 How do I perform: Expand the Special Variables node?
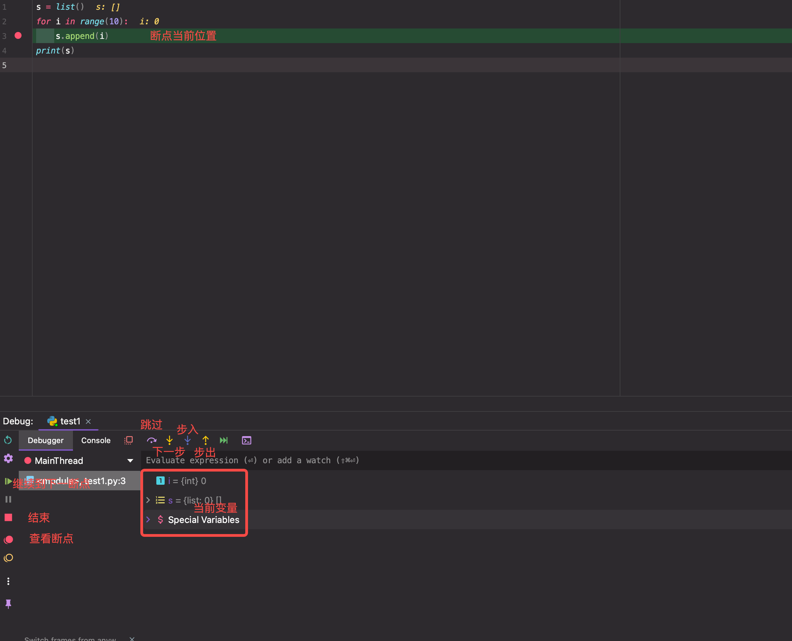tap(148, 519)
